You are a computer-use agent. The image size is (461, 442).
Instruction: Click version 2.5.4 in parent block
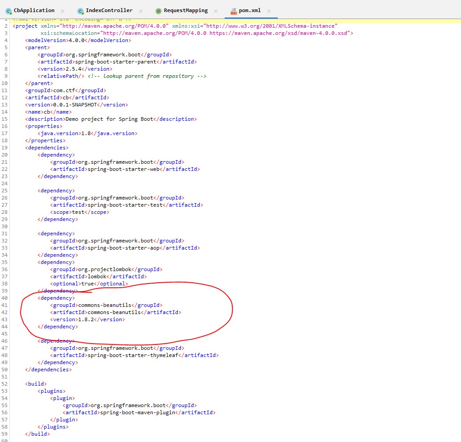[74, 69]
